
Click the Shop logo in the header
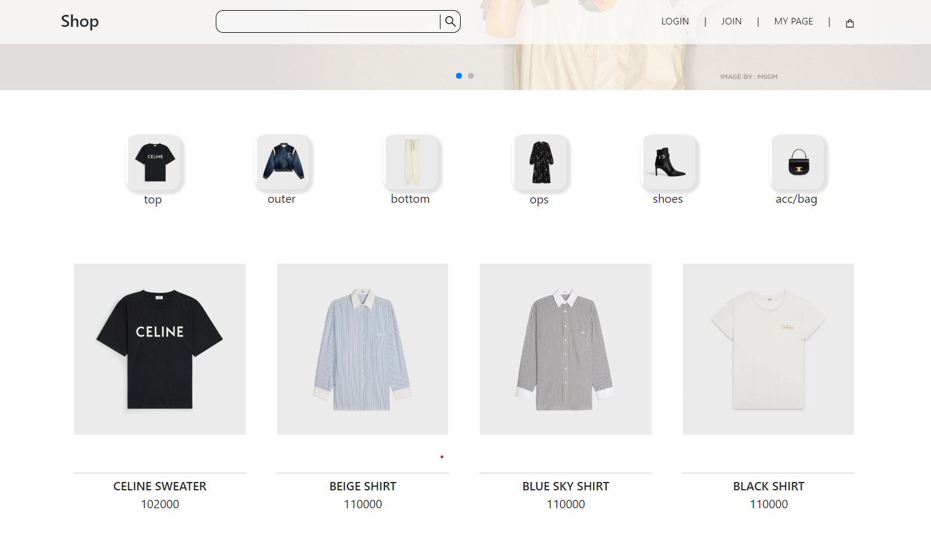[x=79, y=21]
